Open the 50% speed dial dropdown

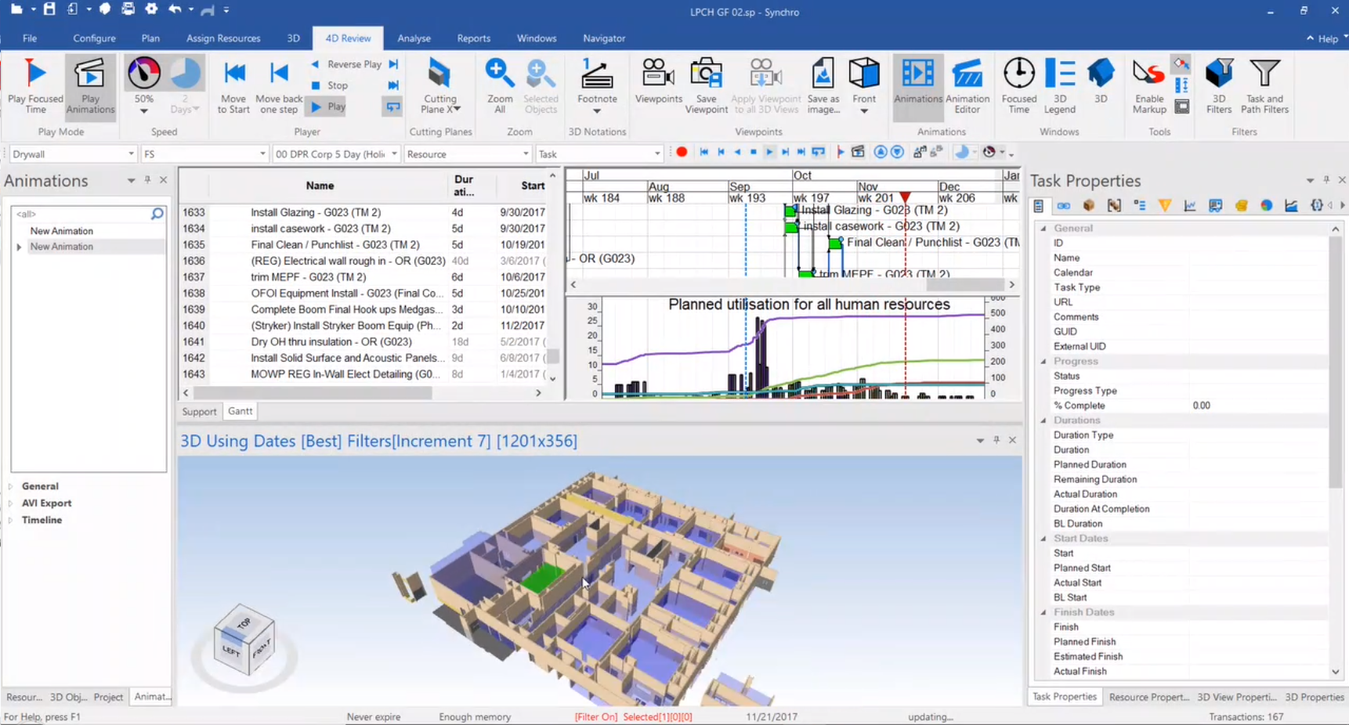tap(143, 111)
